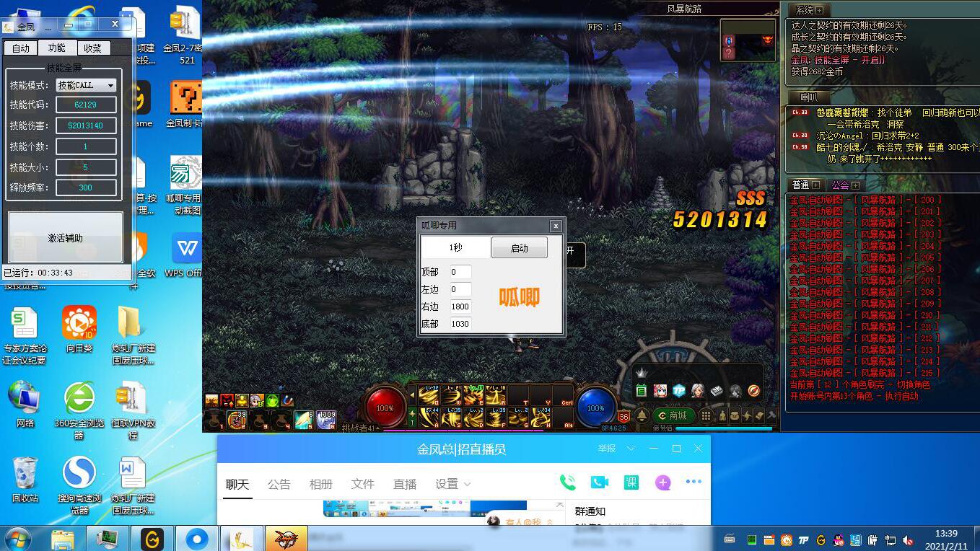Click the red HP orb showing 100%
The height and width of the screenshot is (551, 980).
pos(385,408)
